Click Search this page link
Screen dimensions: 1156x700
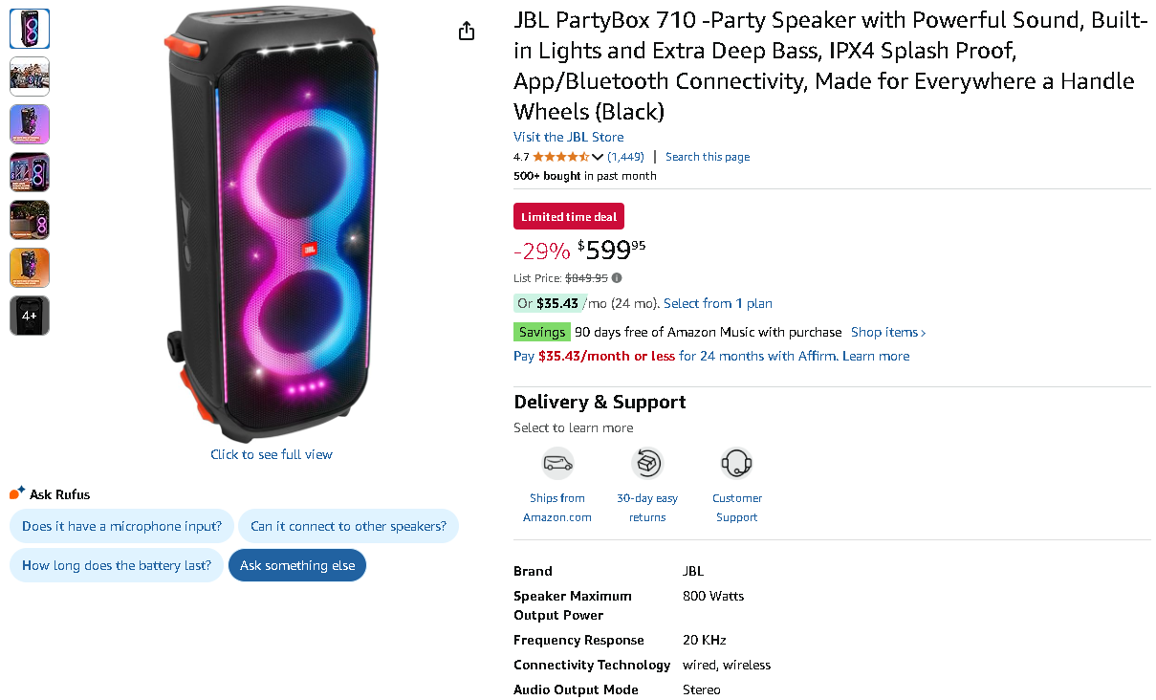708,157
